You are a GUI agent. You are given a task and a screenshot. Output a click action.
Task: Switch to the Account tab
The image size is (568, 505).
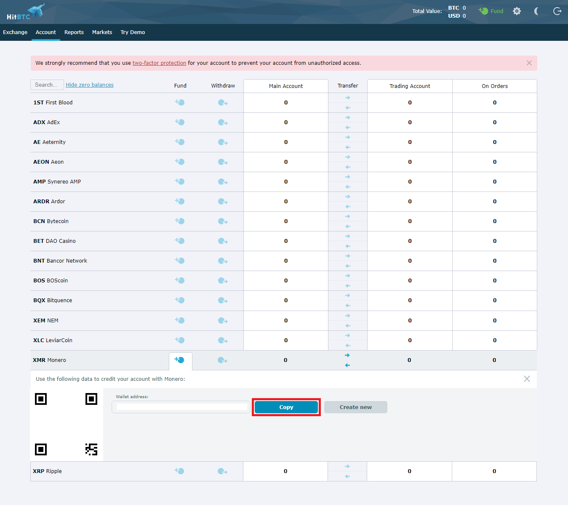coord(46,32)
